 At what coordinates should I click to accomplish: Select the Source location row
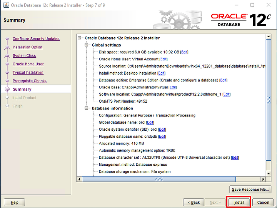(x=182, y=66)
